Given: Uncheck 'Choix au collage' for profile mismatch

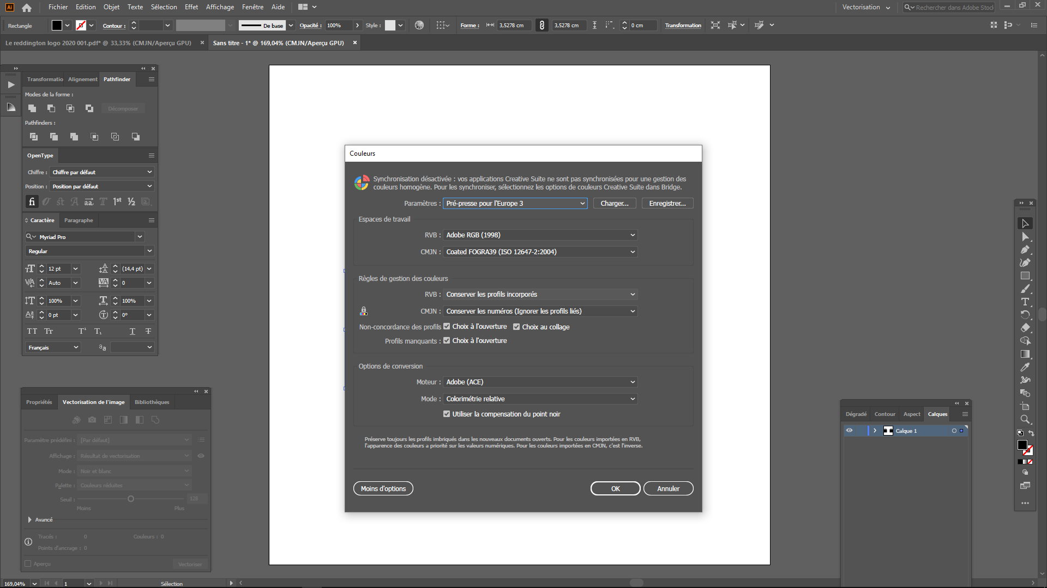Looking at the screenshot, I should coord(516,326).
